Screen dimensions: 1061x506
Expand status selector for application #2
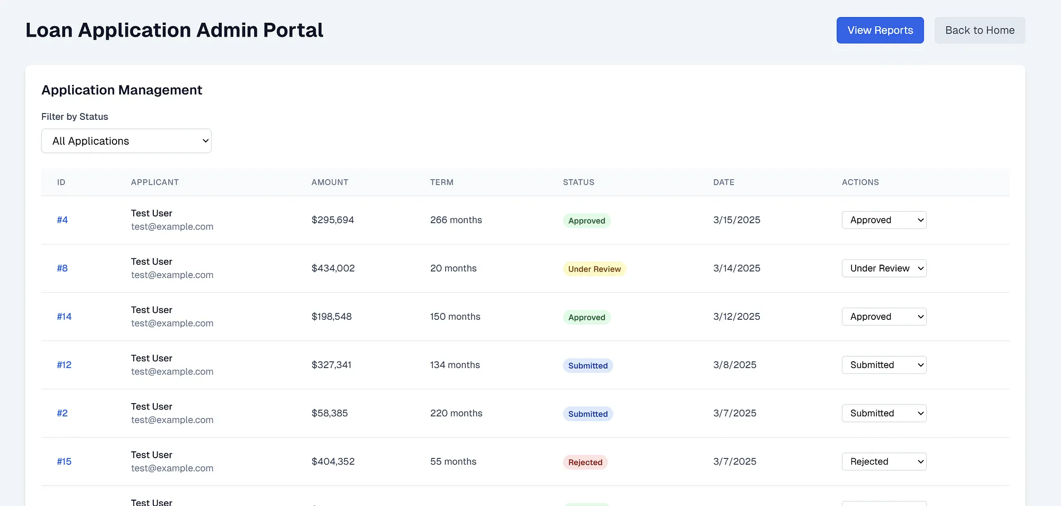[883, 413]
